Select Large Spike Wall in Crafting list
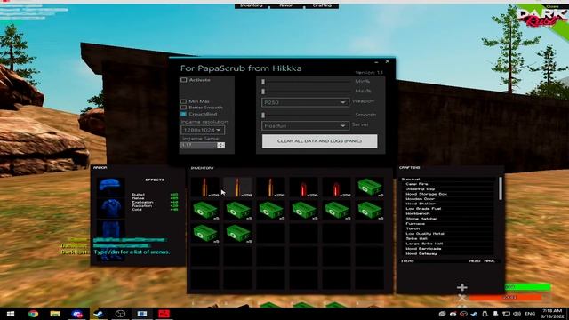Image resolution: width=569 pixels, height=320 pixels. pos(424,244)
